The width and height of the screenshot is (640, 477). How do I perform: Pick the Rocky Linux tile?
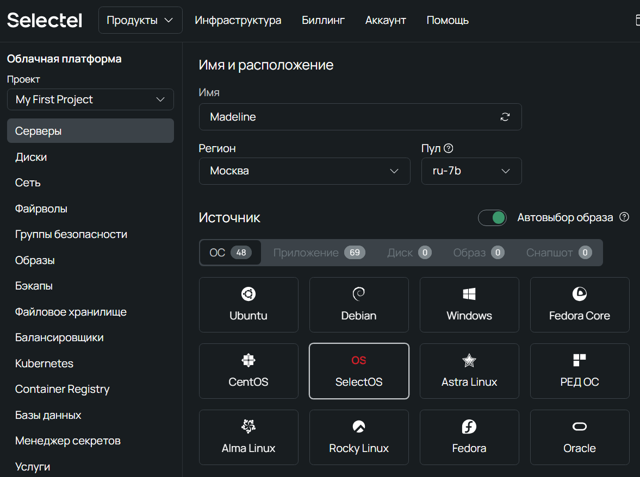[359, 437]
